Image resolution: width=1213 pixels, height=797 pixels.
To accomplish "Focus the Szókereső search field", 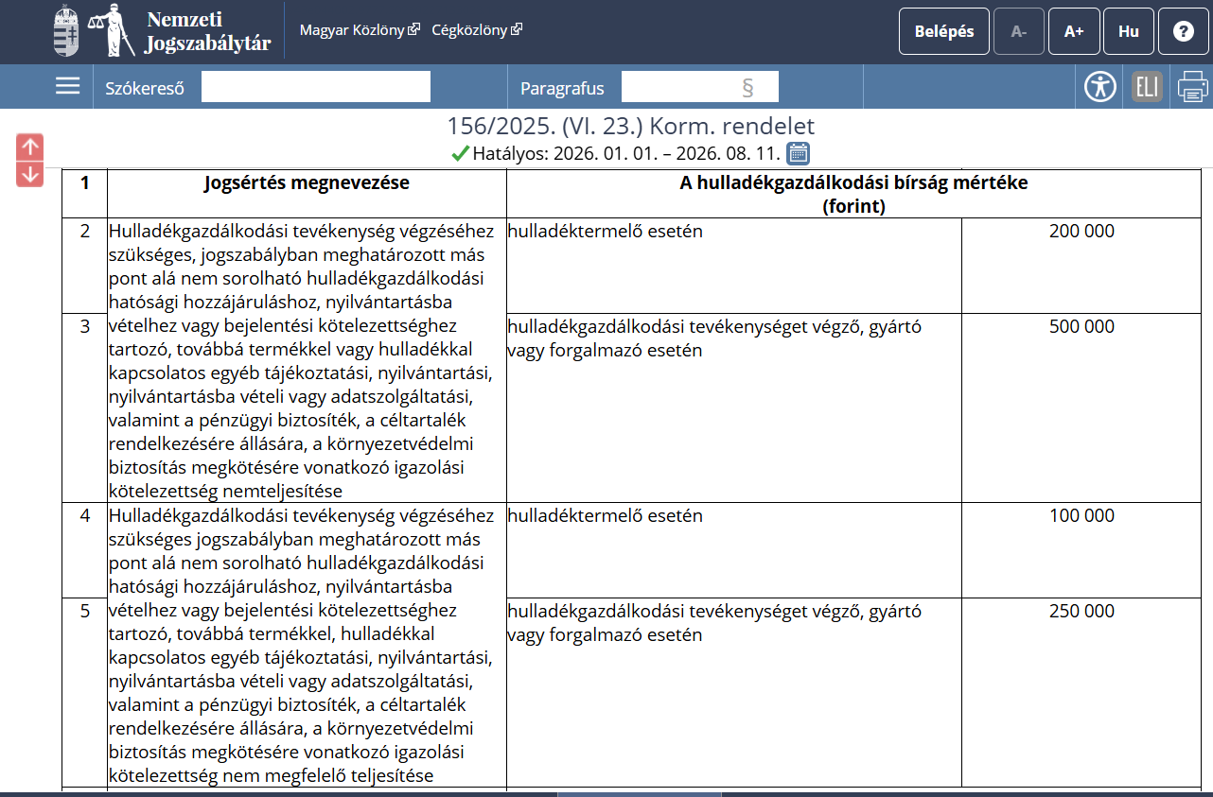I will [x=315, y=87].
